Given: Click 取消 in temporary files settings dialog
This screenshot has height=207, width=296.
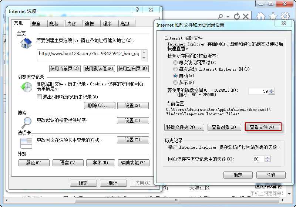Looking at the screenshot, I should [271, 175].
